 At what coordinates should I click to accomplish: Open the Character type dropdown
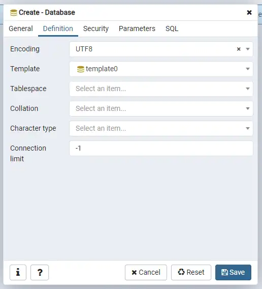[x=161, y=128]
